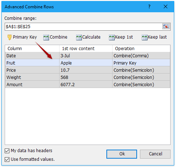This screenshot has height=168, width=176.
Task: Toggle Use formatted values checkbox
Action: (x=7, y=159)
